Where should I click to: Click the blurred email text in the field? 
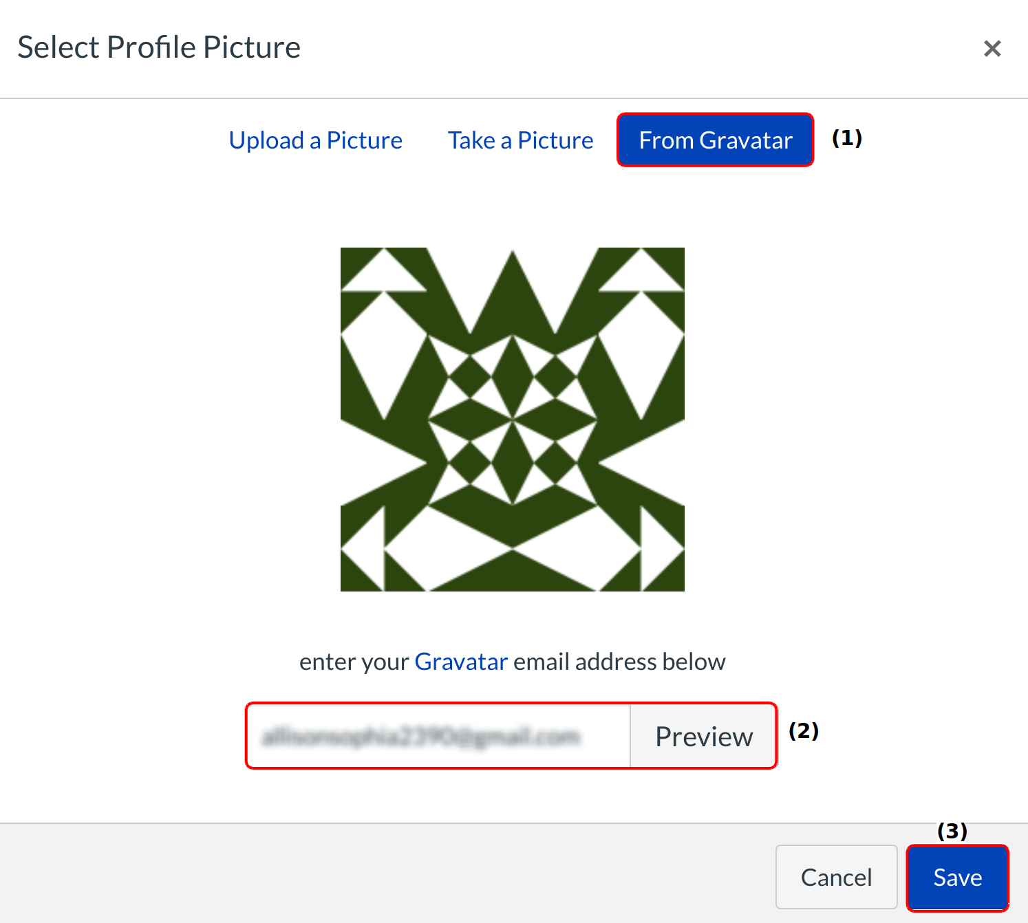421,737
